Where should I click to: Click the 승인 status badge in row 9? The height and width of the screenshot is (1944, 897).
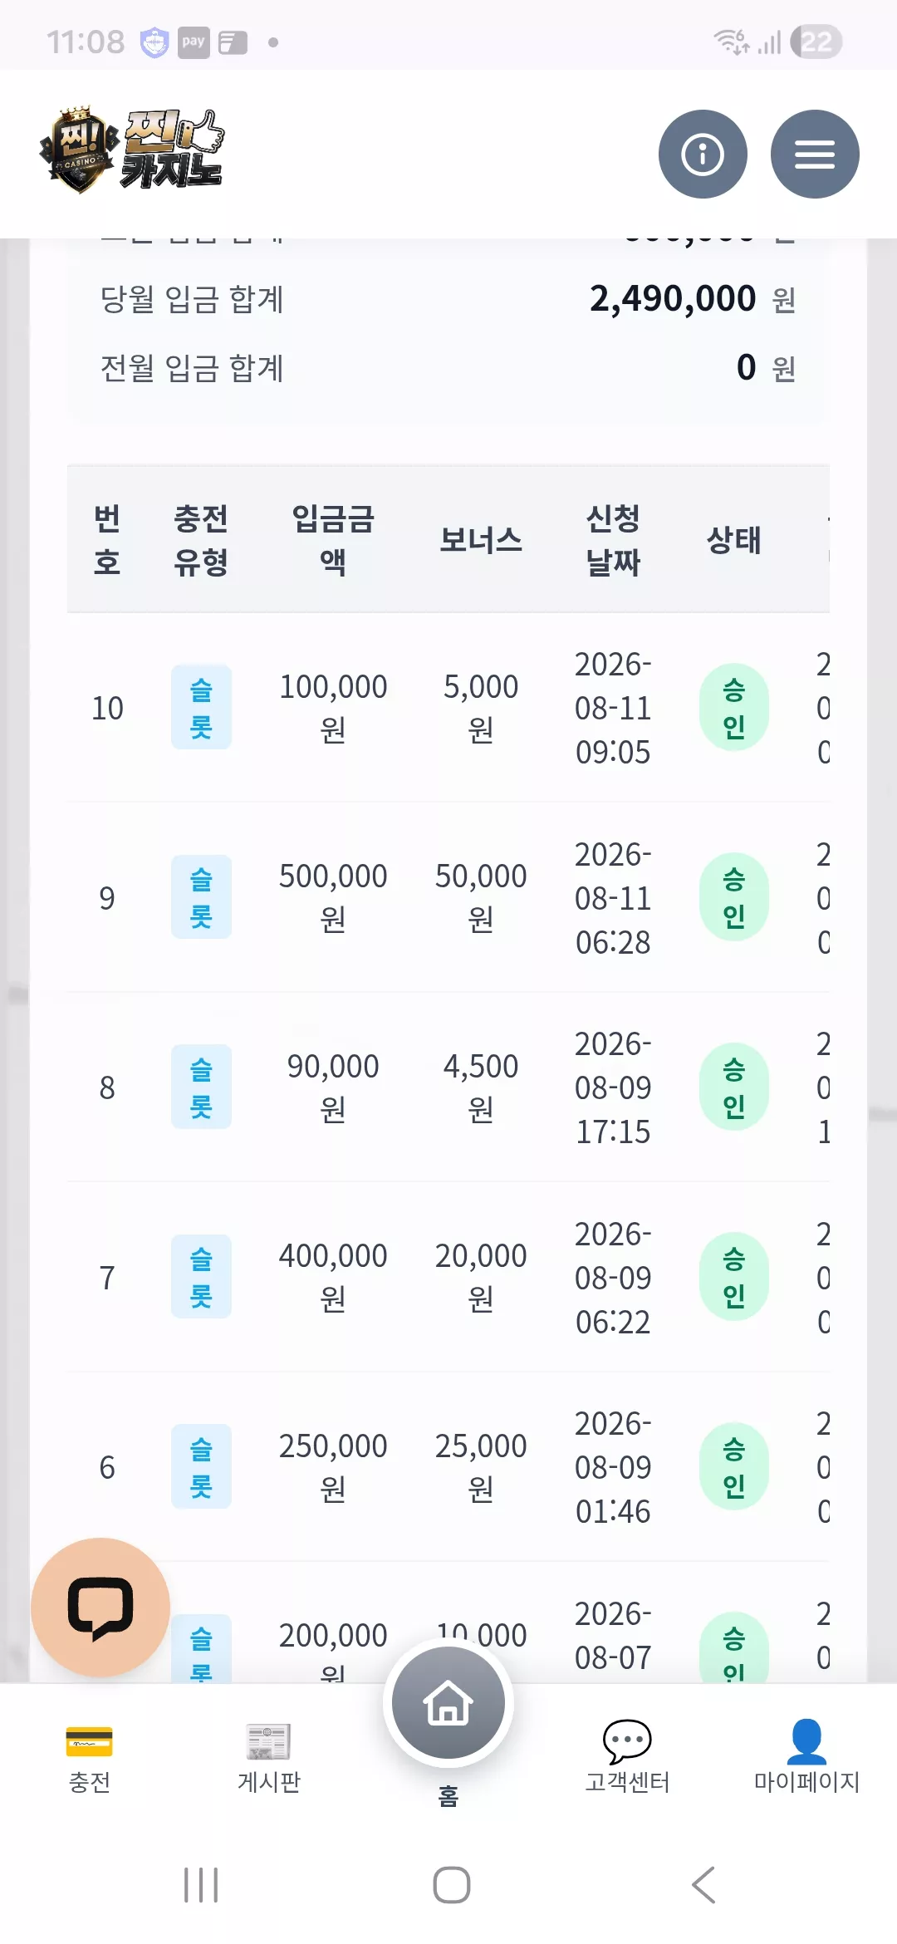point(733,897)
